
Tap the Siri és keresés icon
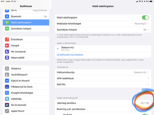pyautogui.click(x=7, y=105)
